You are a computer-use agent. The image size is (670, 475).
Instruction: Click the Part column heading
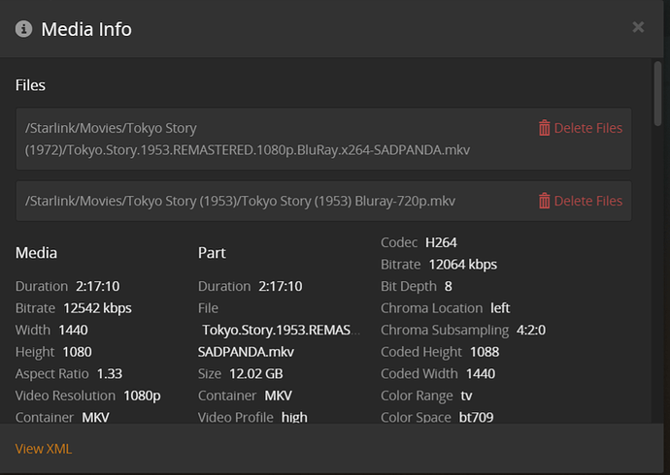click(x=212, y=253)
